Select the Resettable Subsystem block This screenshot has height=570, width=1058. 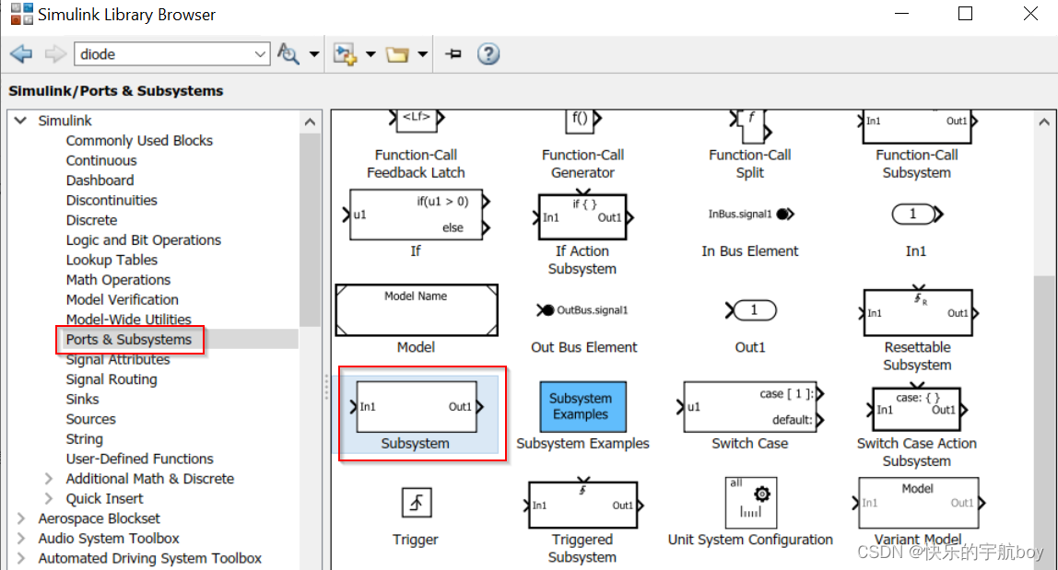(918, 314)
